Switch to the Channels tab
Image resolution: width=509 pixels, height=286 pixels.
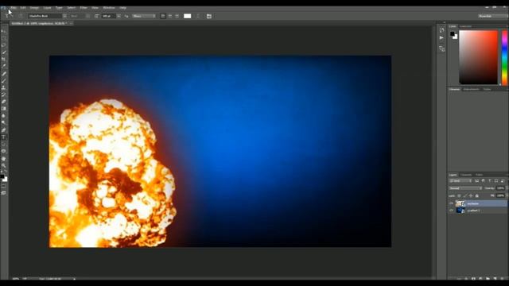466,175
